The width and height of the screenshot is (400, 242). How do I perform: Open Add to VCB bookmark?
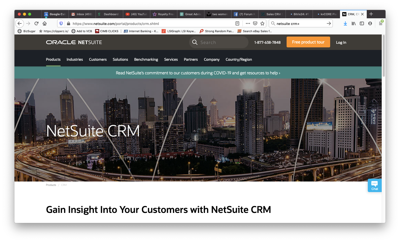pos(82,31)
